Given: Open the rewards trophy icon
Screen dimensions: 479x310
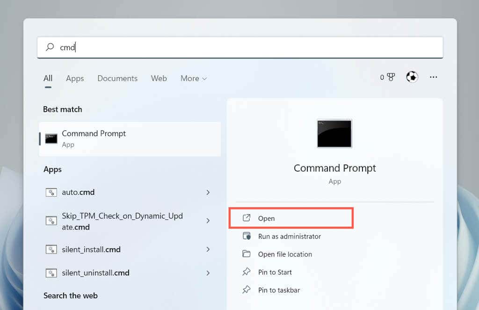Looking at the screenshot, I should [x=391, y=77].
